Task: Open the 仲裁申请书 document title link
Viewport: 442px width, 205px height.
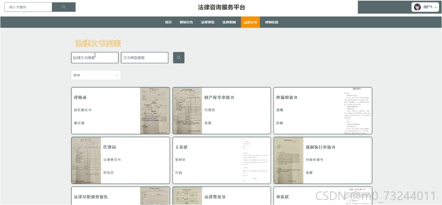Action: tap(287, 97)
